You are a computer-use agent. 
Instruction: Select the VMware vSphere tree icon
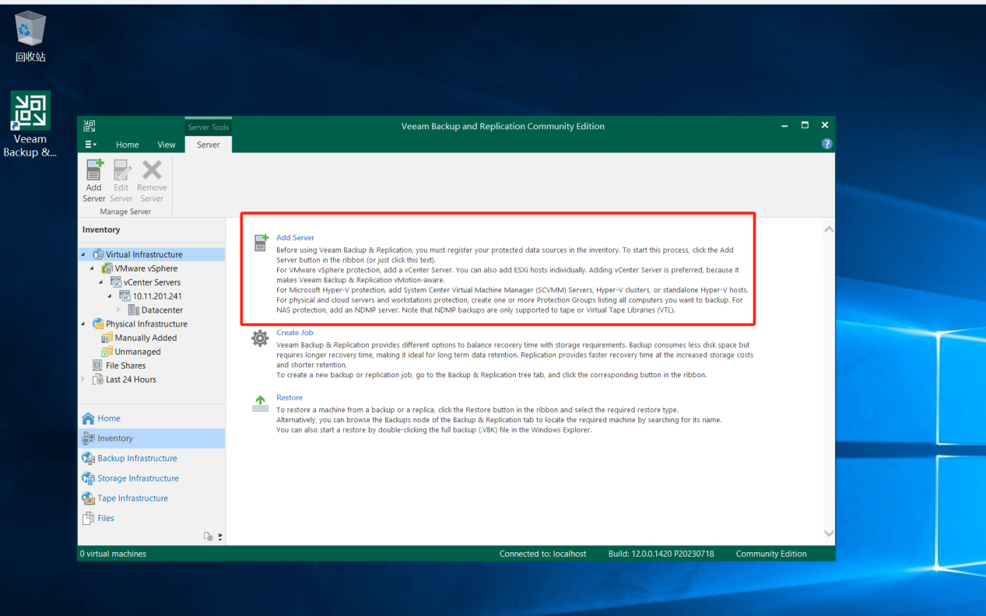[x=107, y=268]
